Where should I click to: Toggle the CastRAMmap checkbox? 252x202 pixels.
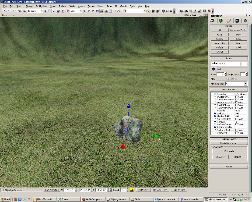[x=236, y=105]
